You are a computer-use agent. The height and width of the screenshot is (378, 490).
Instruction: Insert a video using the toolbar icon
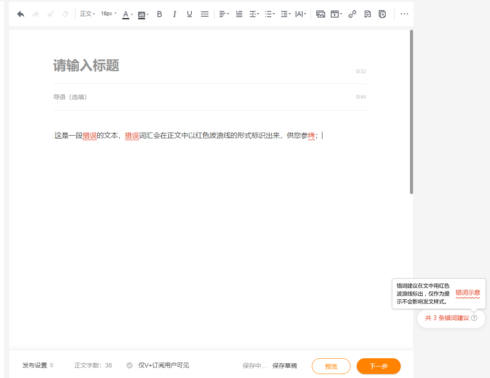click(335, 14)
